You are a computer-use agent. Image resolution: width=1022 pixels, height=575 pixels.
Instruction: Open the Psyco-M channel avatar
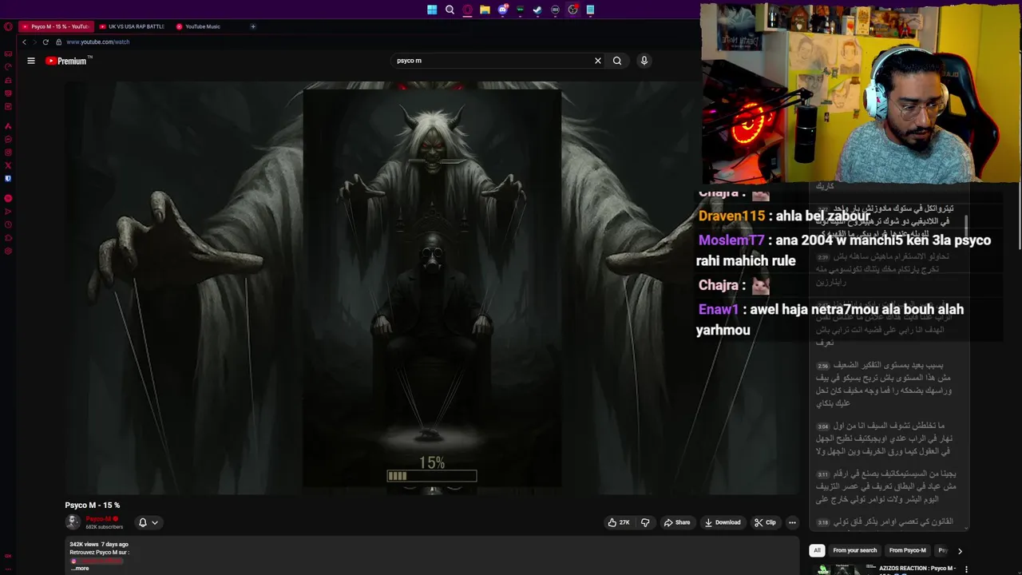pos(73,522)
